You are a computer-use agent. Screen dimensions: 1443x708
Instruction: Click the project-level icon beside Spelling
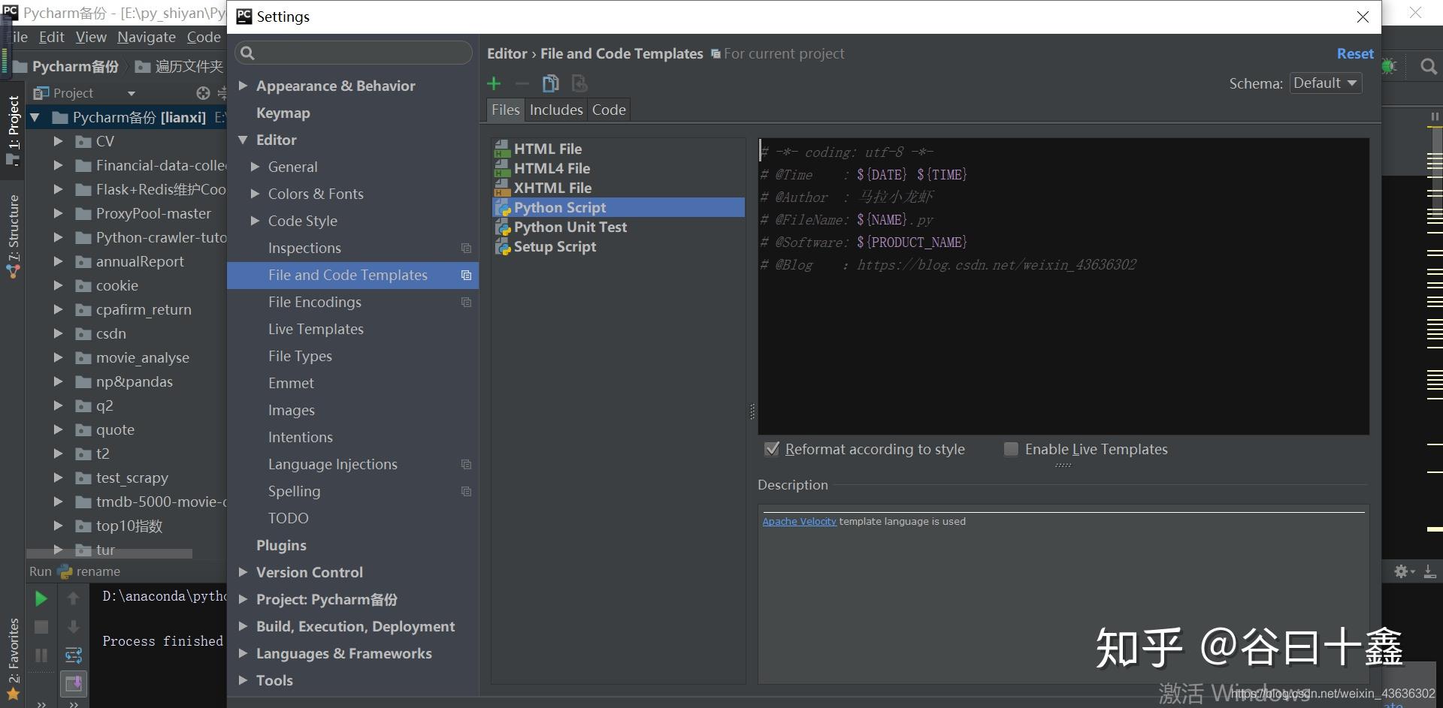(466, 492)
